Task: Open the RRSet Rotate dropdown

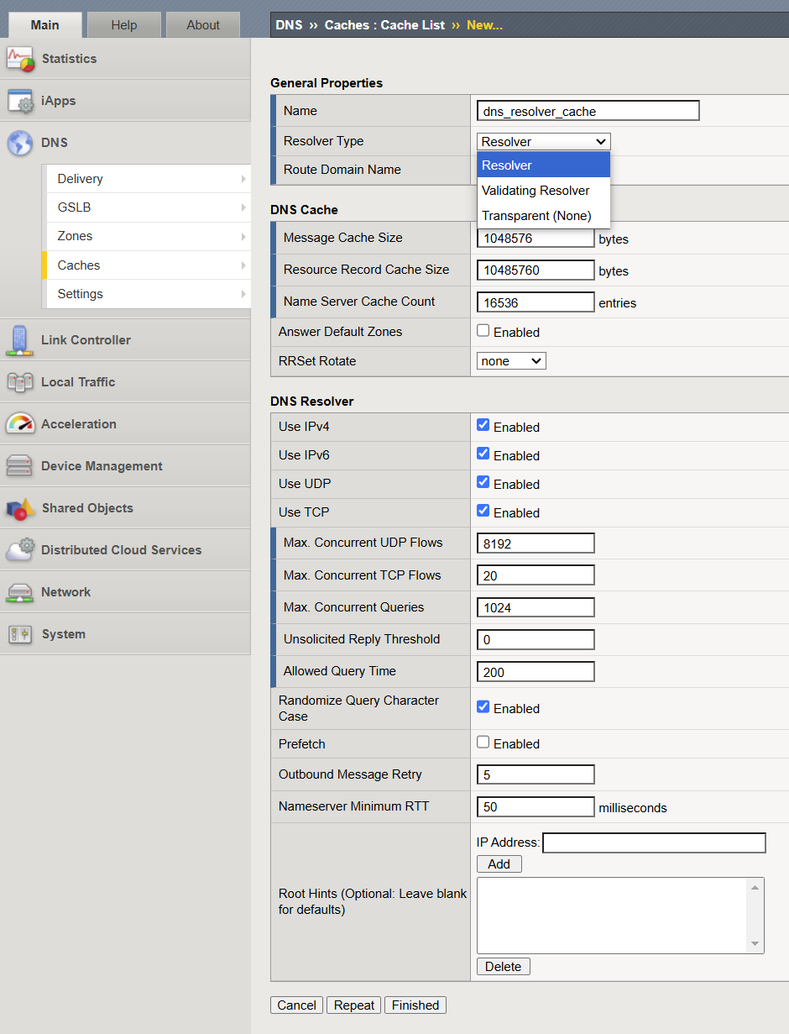Action: (x=510, y=360)
